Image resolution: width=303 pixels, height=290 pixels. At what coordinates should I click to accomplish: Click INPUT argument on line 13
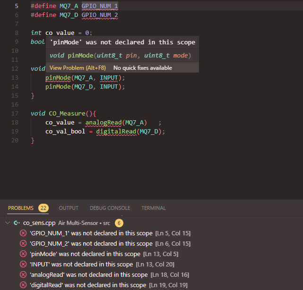point(109,78)
